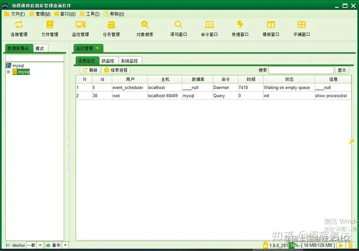The width and height of the screenshot is (359, 251).
Task: Click the Java version icon near 1.8.0_291
Action: (x=265, y=246)
